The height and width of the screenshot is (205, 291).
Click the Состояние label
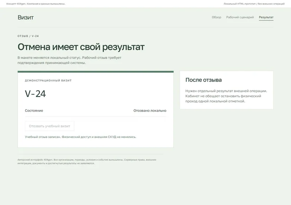click(34, 111)
